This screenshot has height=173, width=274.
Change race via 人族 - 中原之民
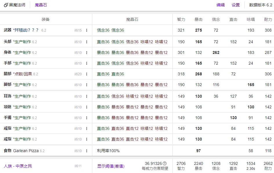click(x=18, y=166)
